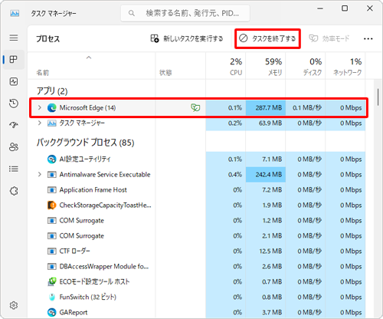383x319 pixels.
Task: Select the Microsoft Edge (14) row name
Action: pos(87,108)
